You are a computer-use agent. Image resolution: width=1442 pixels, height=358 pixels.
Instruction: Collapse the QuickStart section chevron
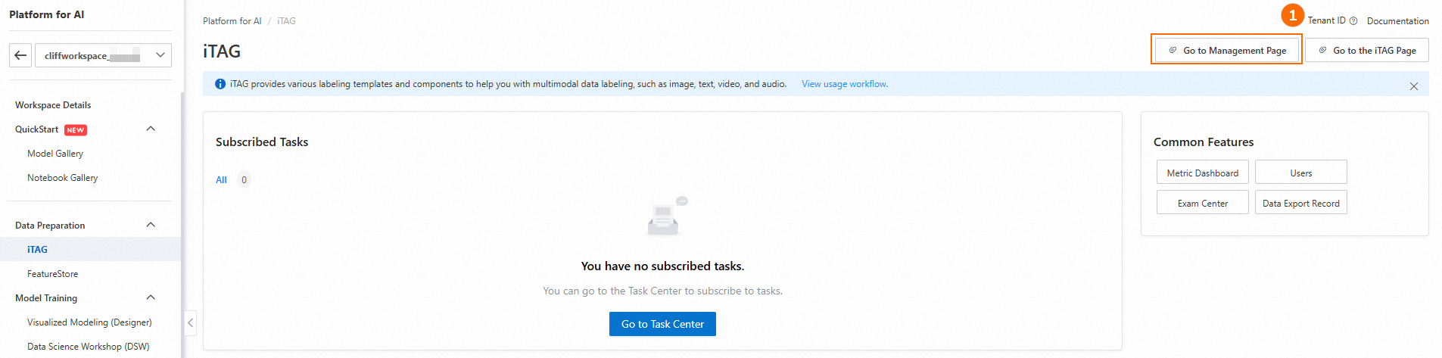pos(151,129)
